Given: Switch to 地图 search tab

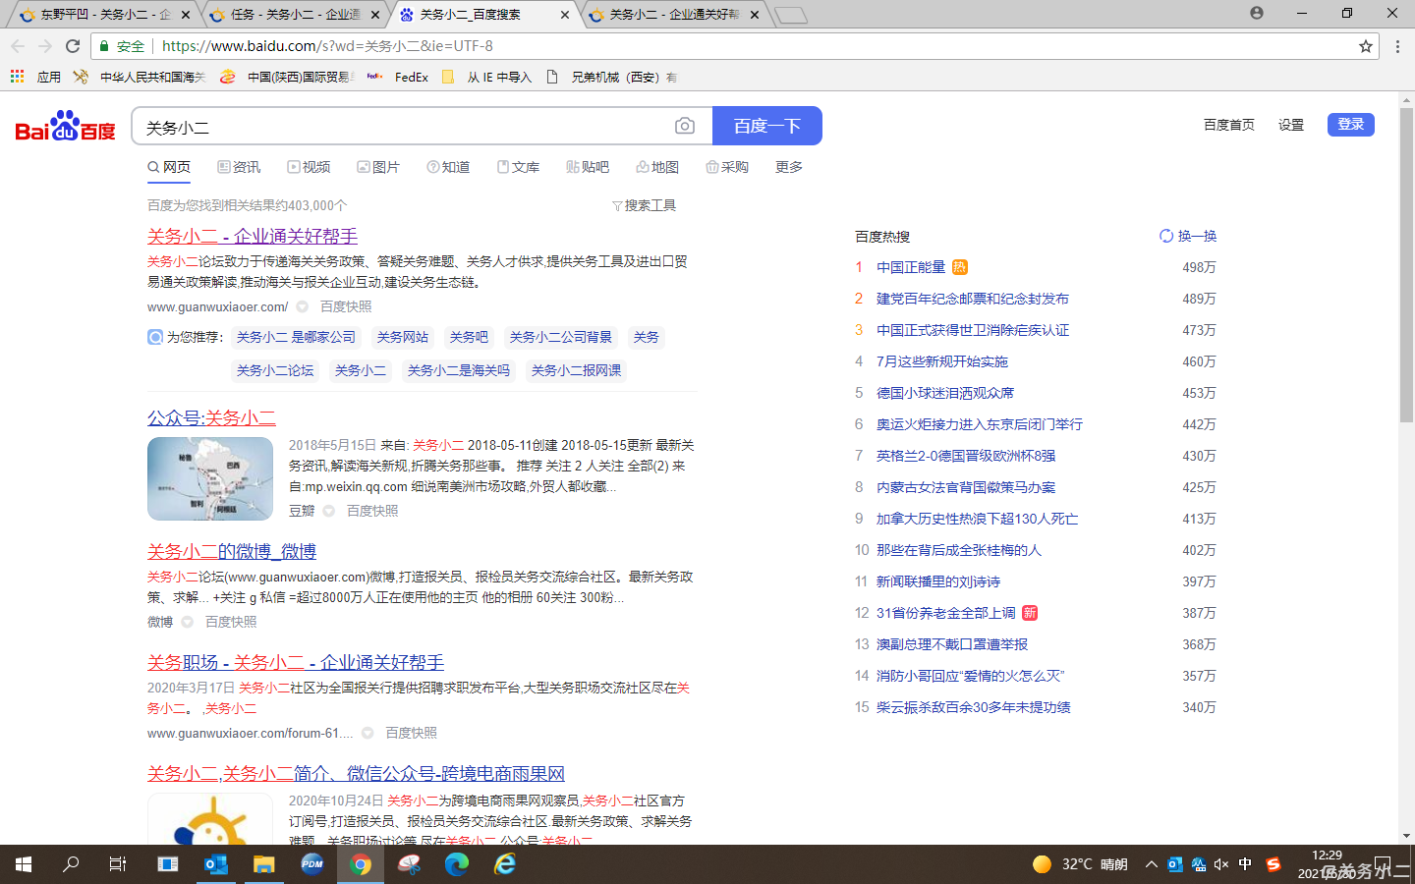Looking at the screenshot, I should [657, 167].
